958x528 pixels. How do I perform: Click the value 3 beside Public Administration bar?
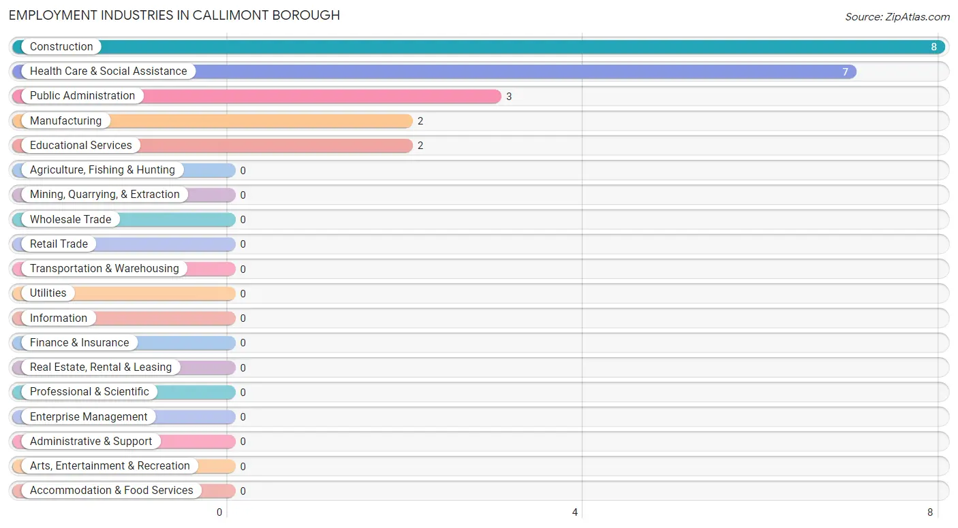click(509, 97)
